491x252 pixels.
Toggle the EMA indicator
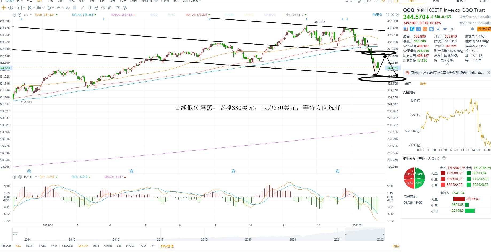(x=42, y=246)
